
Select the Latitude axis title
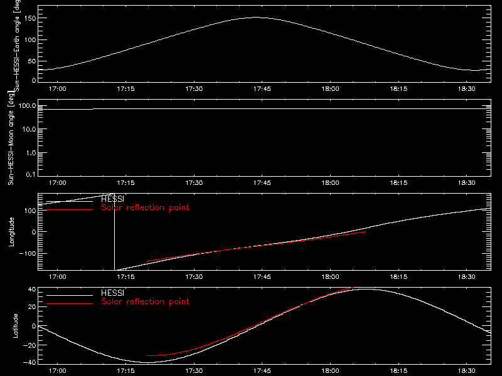coord(15,326)
